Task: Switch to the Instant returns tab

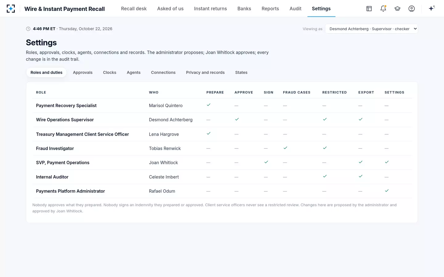Action: tap(210, 9)
